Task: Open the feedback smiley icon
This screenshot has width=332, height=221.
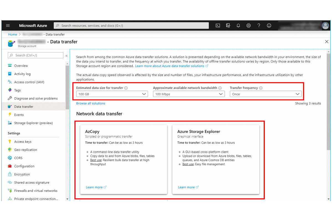Action: click(269, 25)
